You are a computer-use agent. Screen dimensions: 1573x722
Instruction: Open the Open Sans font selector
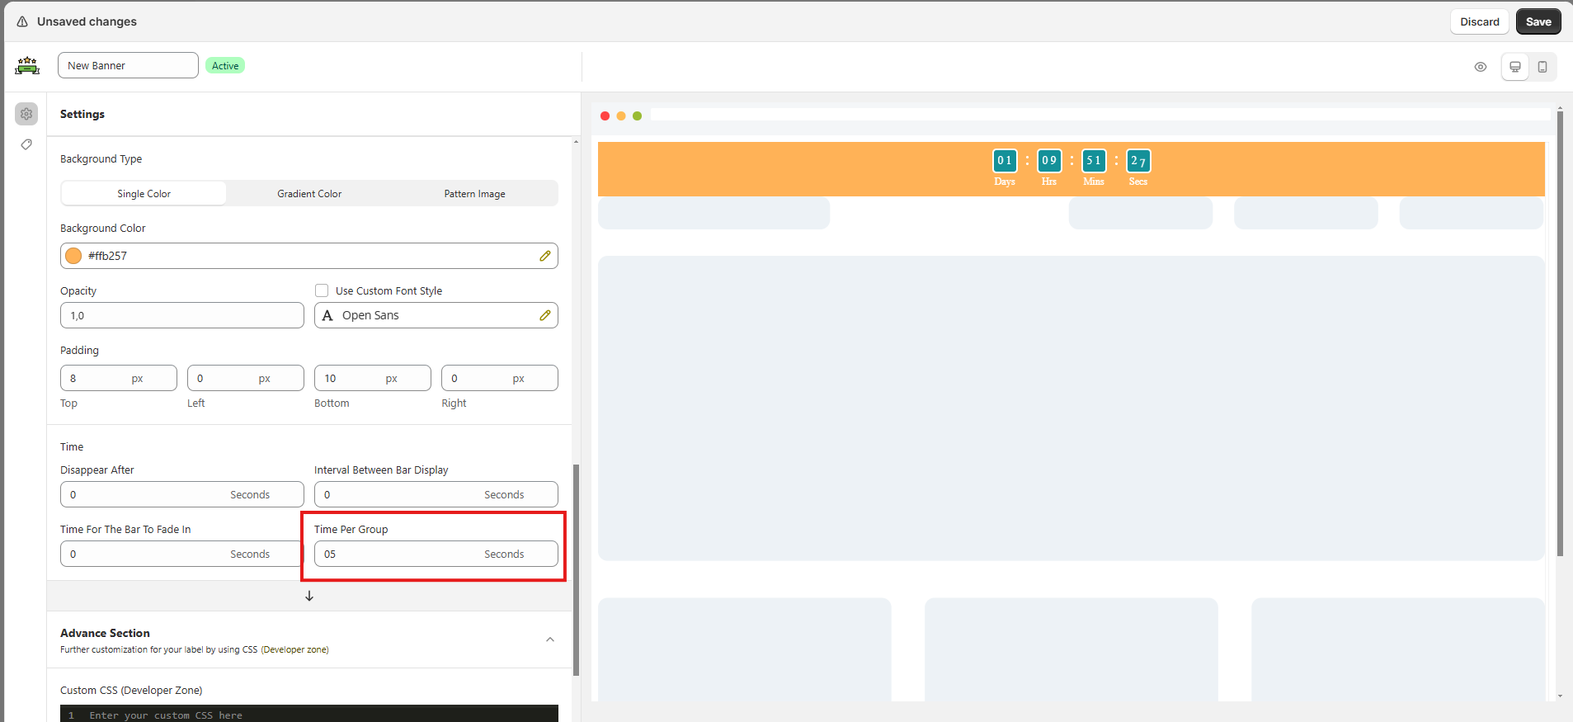(x=429, y=315)
